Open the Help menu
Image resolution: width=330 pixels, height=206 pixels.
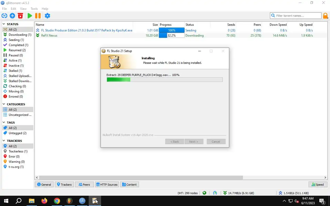(45, 9)
